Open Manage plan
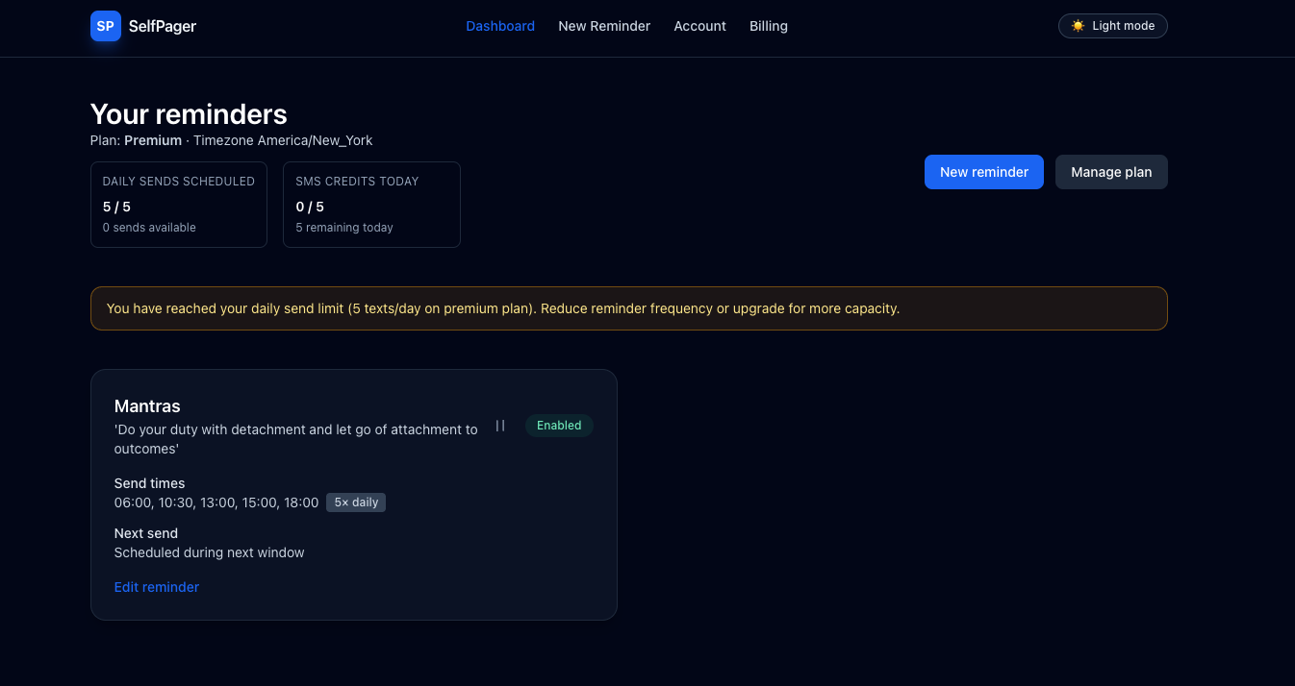 (x=1111, y=172)
